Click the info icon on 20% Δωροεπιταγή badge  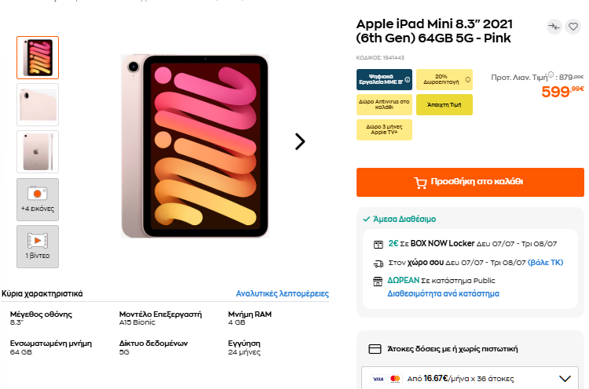(468, 79)
